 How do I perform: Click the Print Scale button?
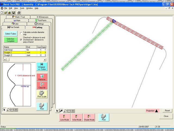click(x=42, y=94)
